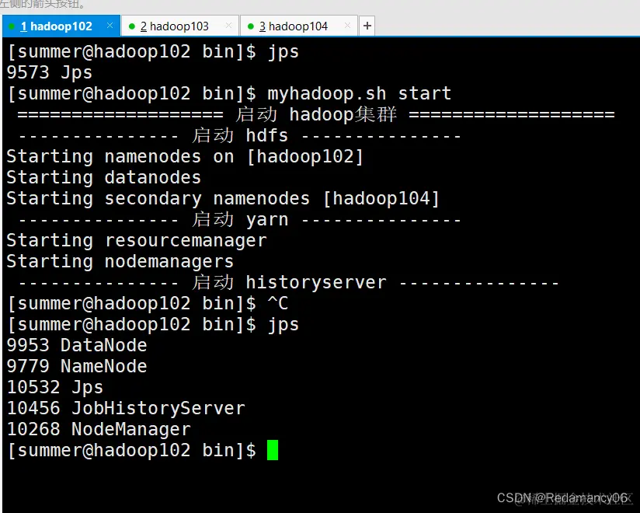Click the 'Starting resourcemanager' line

pos(137,241)
